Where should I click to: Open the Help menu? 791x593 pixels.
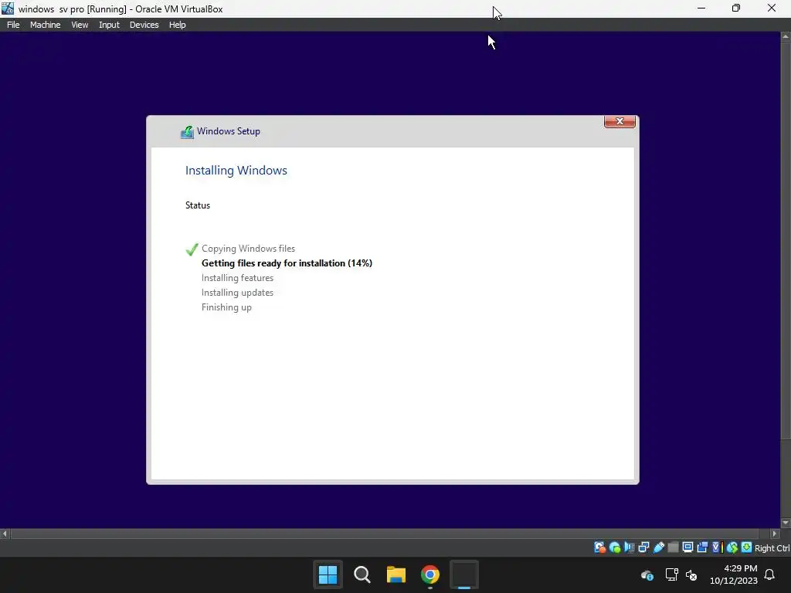click(x=177, y=25)
